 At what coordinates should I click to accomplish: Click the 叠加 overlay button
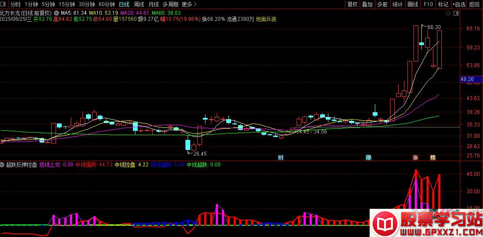tap(367, 4)
